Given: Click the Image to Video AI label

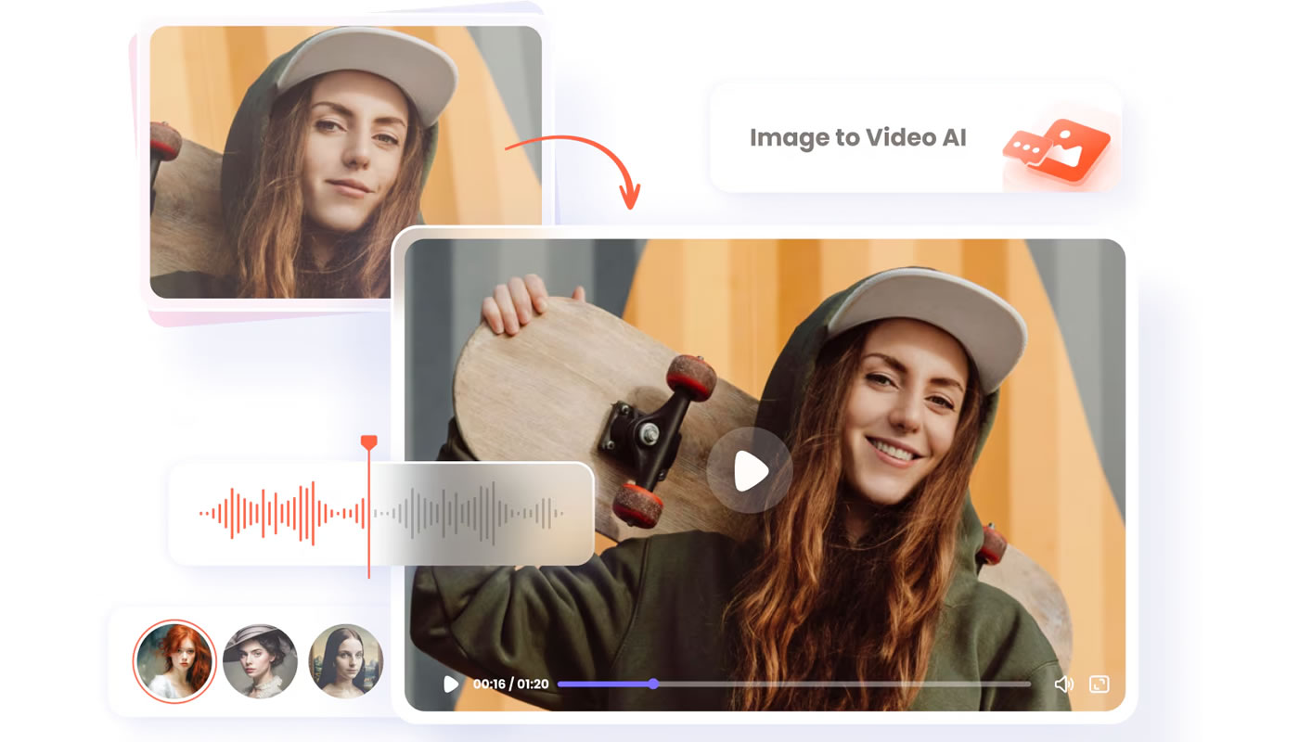Looking at the screenshot, I should tap(858, 138).
